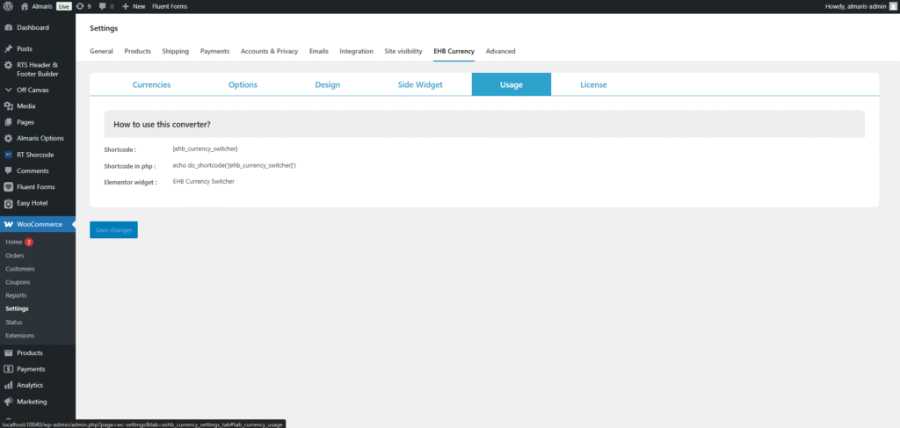Open WooCommerce Customers submenu
The image size is (900, 428).
[x=20, y=269]
